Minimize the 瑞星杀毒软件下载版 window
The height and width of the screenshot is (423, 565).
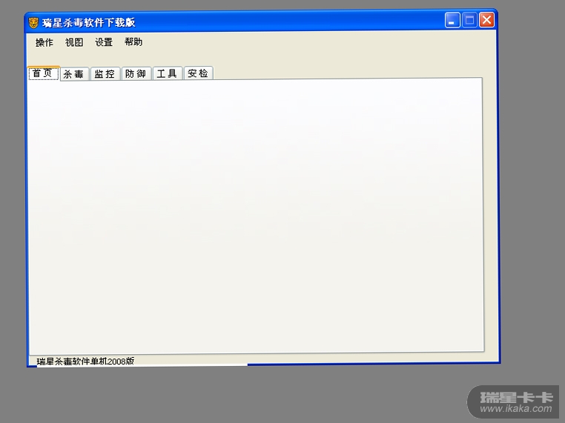tap(452, 20)
